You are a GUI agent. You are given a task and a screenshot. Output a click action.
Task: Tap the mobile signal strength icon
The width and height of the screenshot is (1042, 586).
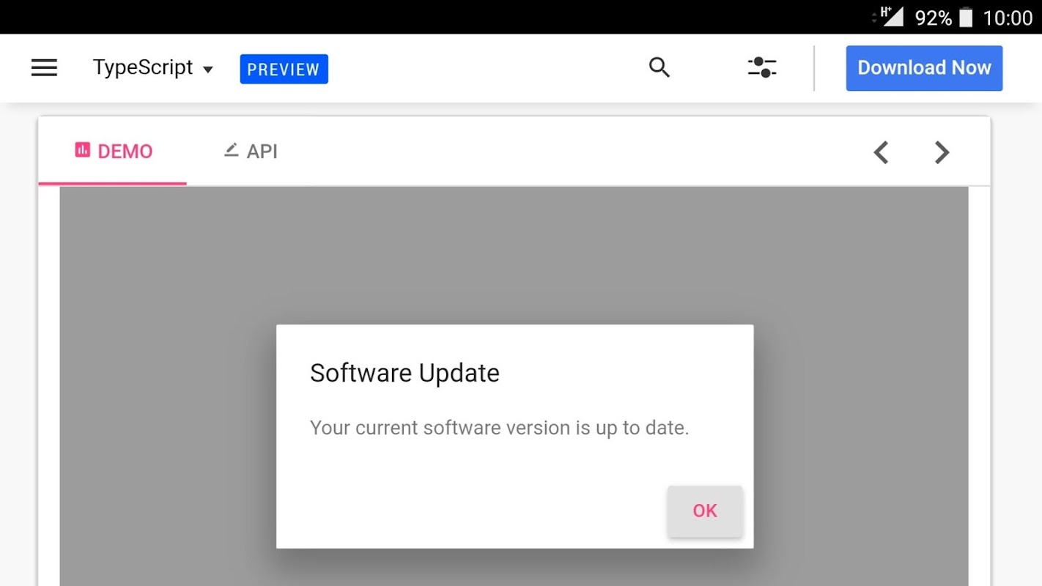click(892, 16)
